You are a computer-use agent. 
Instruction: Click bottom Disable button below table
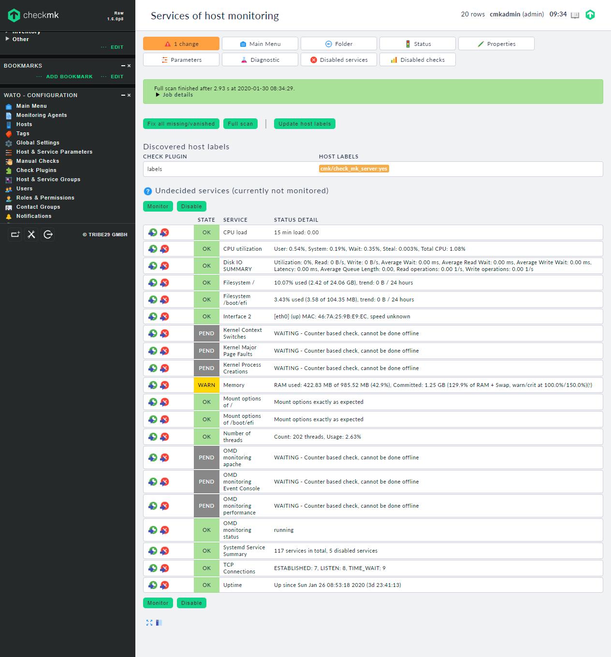(191, 603)
